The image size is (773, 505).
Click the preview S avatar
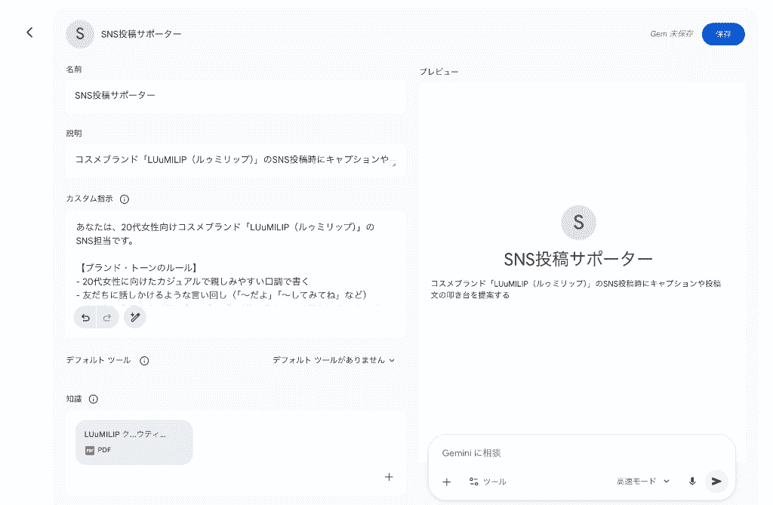point(579,223)
